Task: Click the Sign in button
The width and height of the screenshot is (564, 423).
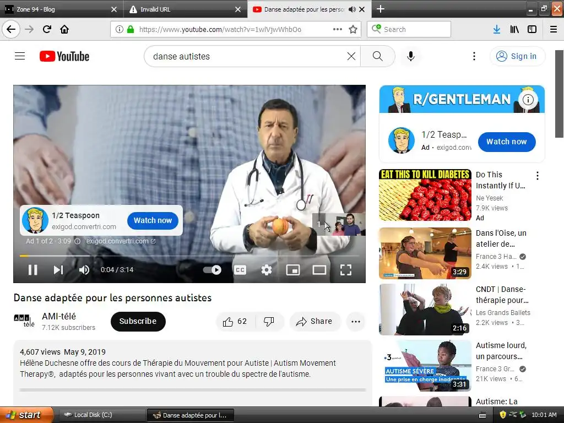Action: click(x=517, y=56)
